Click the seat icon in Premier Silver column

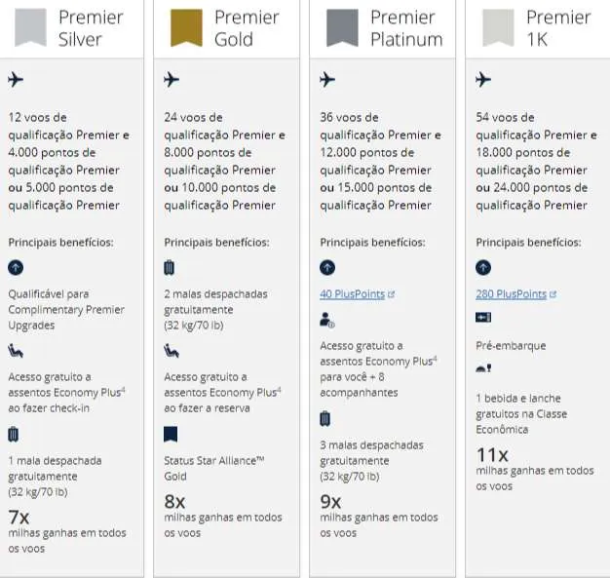16,351
